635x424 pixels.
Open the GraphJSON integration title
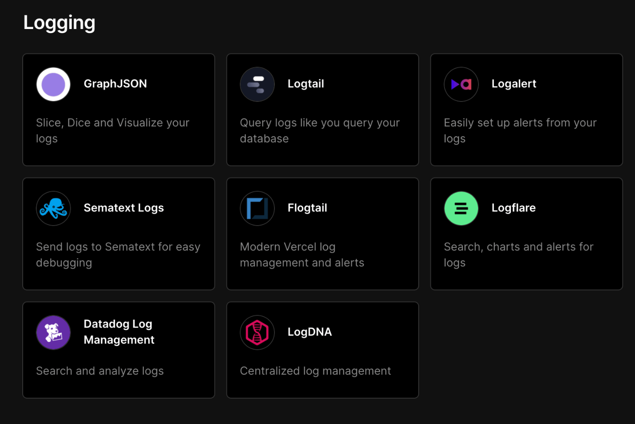pos(115,84)
